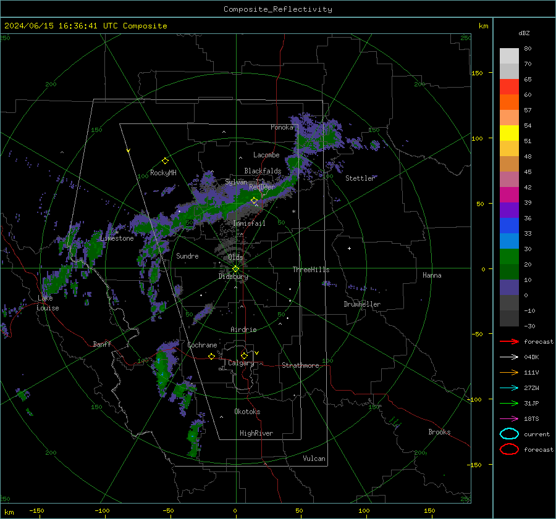Click the red forecast ellipse icon
This screenshot has width=556, height=519.
(509, 449)
